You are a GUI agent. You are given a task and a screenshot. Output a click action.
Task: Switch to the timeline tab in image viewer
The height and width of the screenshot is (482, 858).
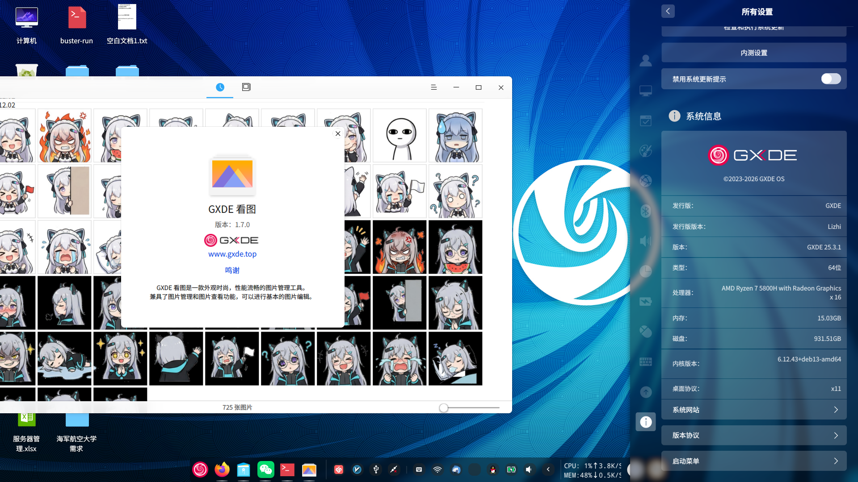[x=220, y=87]
